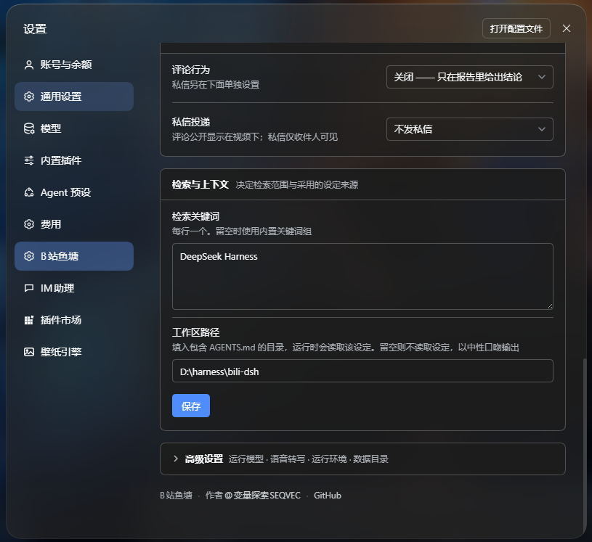Close the settings dialog with X

coord(567,28)
